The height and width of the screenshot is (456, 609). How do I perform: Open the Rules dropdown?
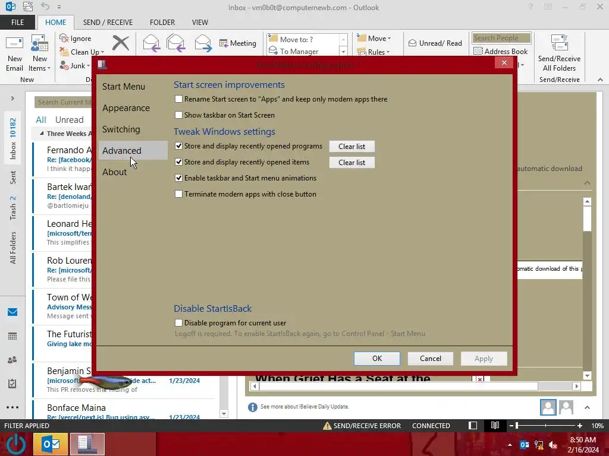tap(373, 52)
